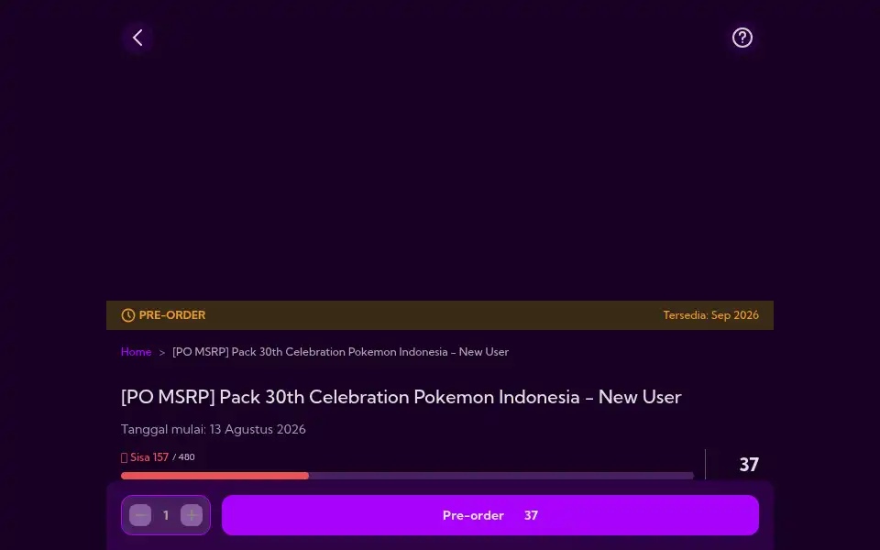
Task: Click the 'Tersedia: Sep 2026' text
Action: pyautogui.click(x=710, y=315)
